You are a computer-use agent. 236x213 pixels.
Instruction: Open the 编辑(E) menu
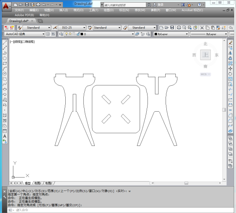click(34, 10)
